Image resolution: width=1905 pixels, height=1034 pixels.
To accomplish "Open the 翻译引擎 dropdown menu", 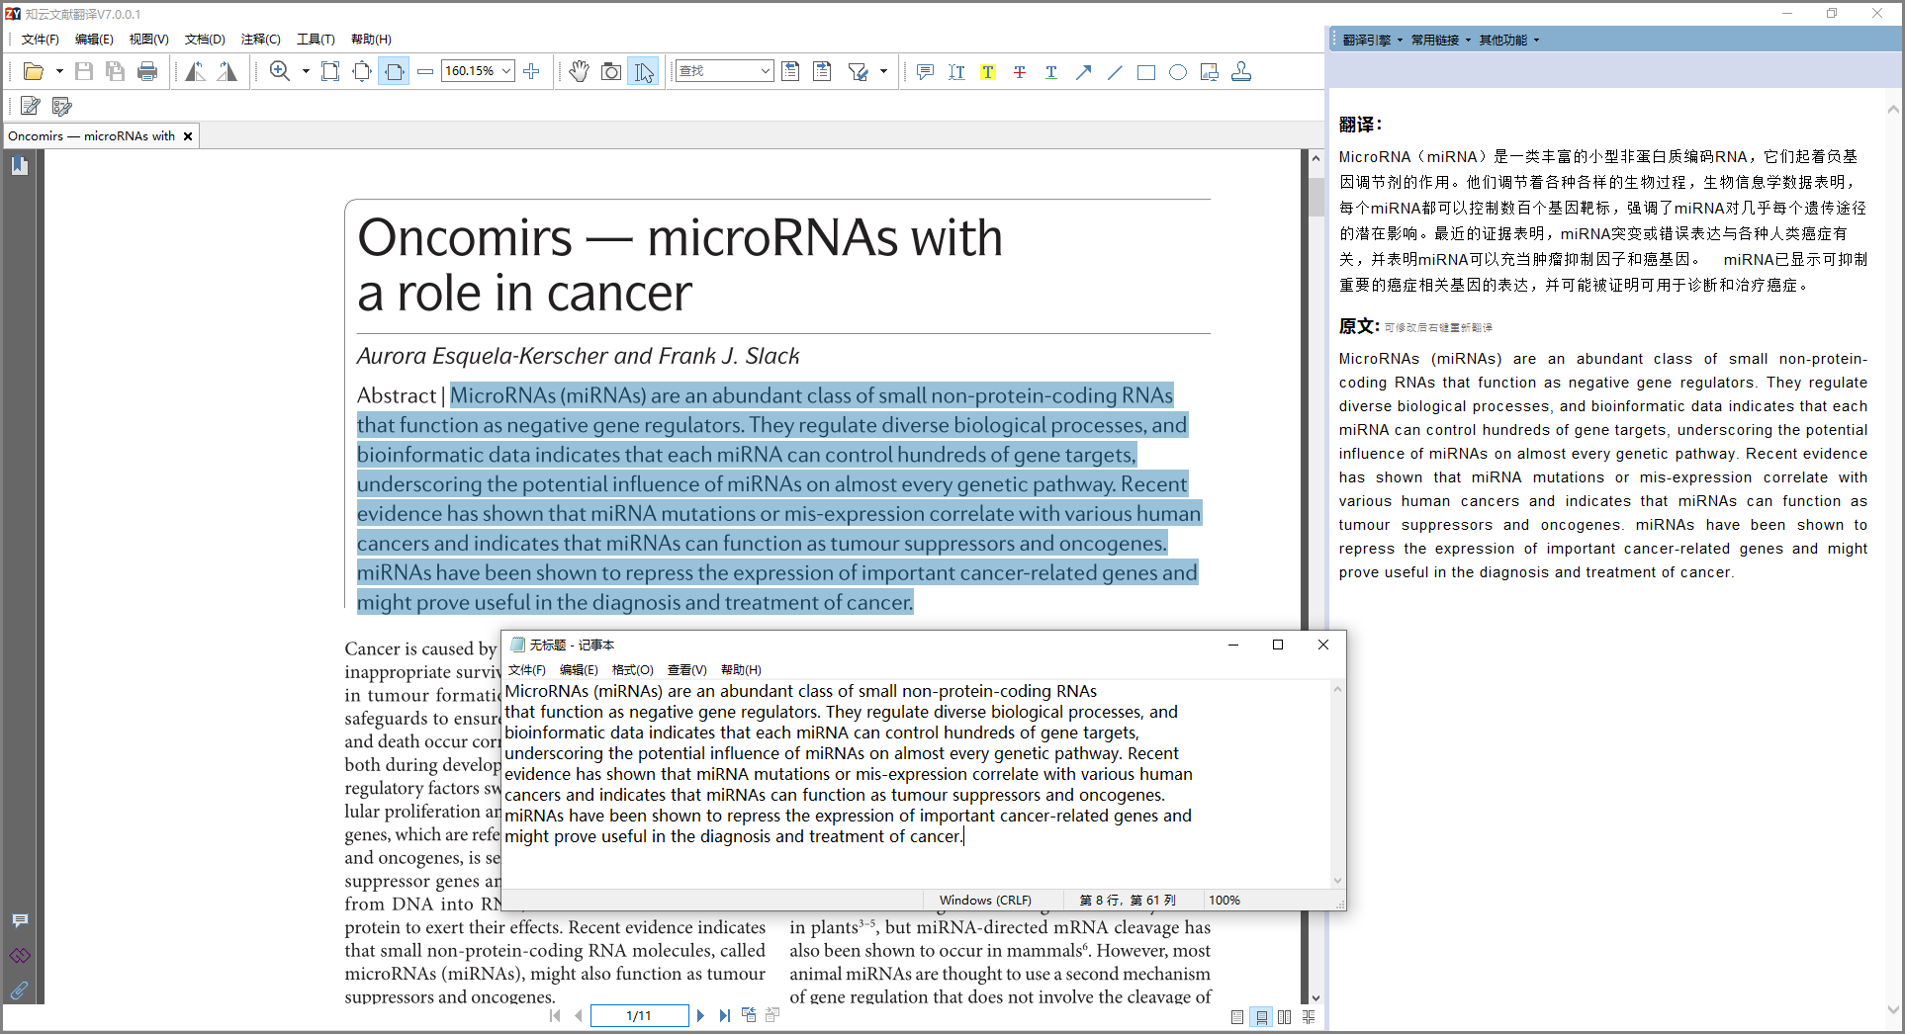I will pos(1373,40).
